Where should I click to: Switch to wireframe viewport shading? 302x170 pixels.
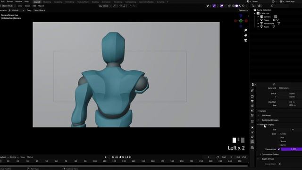tap(234, 6)
